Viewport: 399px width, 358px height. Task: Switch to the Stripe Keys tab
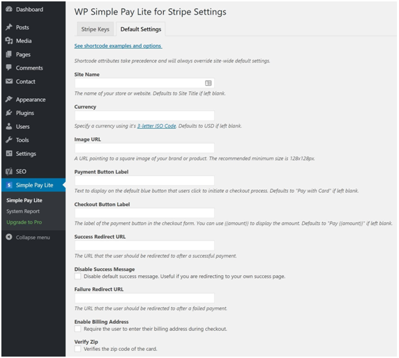coord(95,29)
